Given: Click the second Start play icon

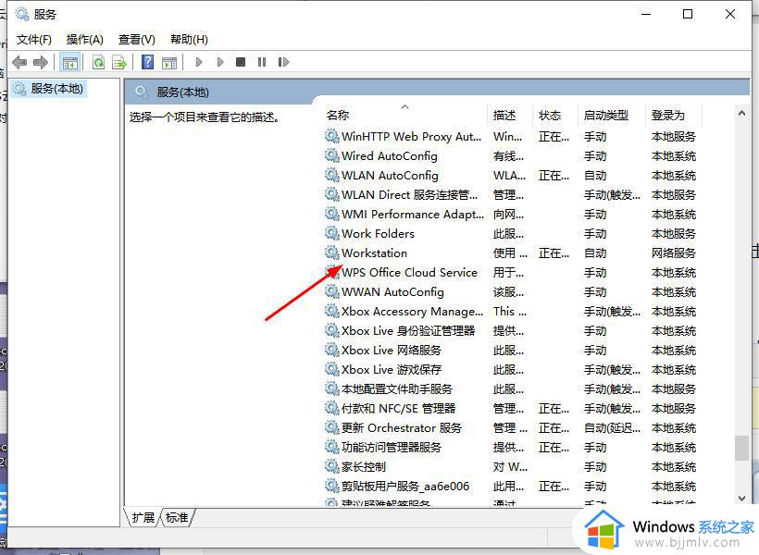Looking at the screenshot, I should tap(220, 62).
